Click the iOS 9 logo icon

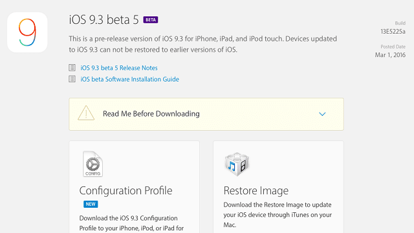click(27, 32)
